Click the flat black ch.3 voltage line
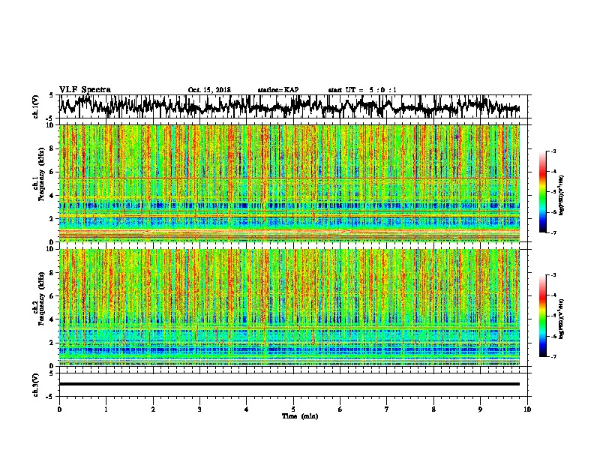594x459 pixels. click(289, 384)
